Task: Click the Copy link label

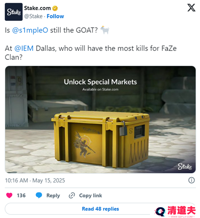Action: (90, 195)
